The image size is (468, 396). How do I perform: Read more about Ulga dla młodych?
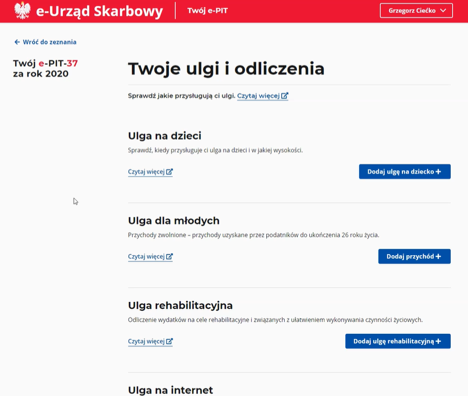pyautogui.click(x=146, y=257)
